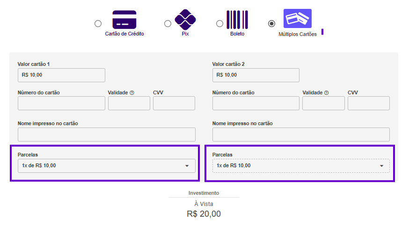Viewport: 409px width, 227px height.
Task: Select the Boleto radio button
Action: [x=219, y=24]
